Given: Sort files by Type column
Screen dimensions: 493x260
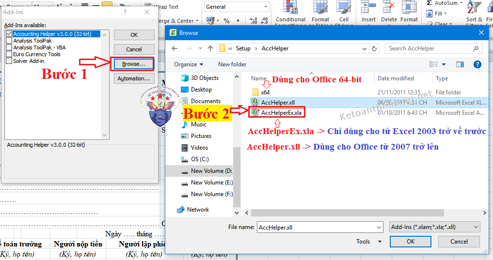Looking at the screenshot, I should pos(442,78).
